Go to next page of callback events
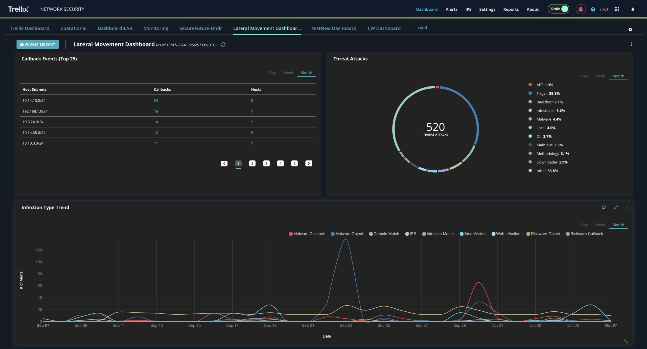This screenshot has height=349, width=647. 309,163
